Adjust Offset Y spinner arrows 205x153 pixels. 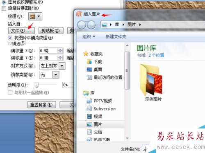point(60,58)
